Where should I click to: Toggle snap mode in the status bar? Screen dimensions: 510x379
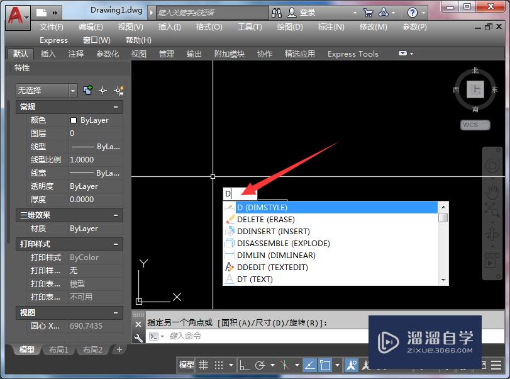[x=218, y=366]
